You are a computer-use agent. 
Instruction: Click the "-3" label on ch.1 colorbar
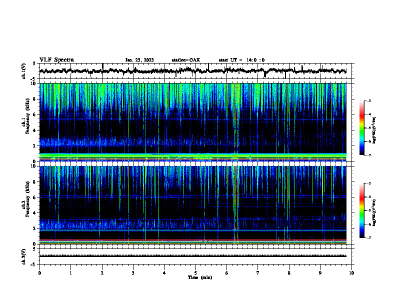369,100
